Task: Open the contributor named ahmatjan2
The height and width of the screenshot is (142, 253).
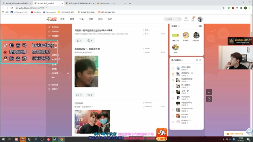Action: 186,97
